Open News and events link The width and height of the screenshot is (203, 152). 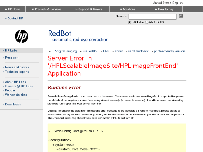pyautogui.click(x=17, y=67)
